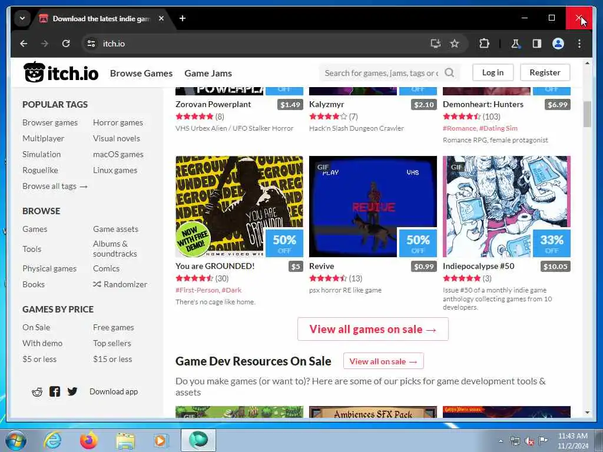The image size is (603, 452).
Task: Open Windows Media Player from taskbar
Action: click(160, 440)
